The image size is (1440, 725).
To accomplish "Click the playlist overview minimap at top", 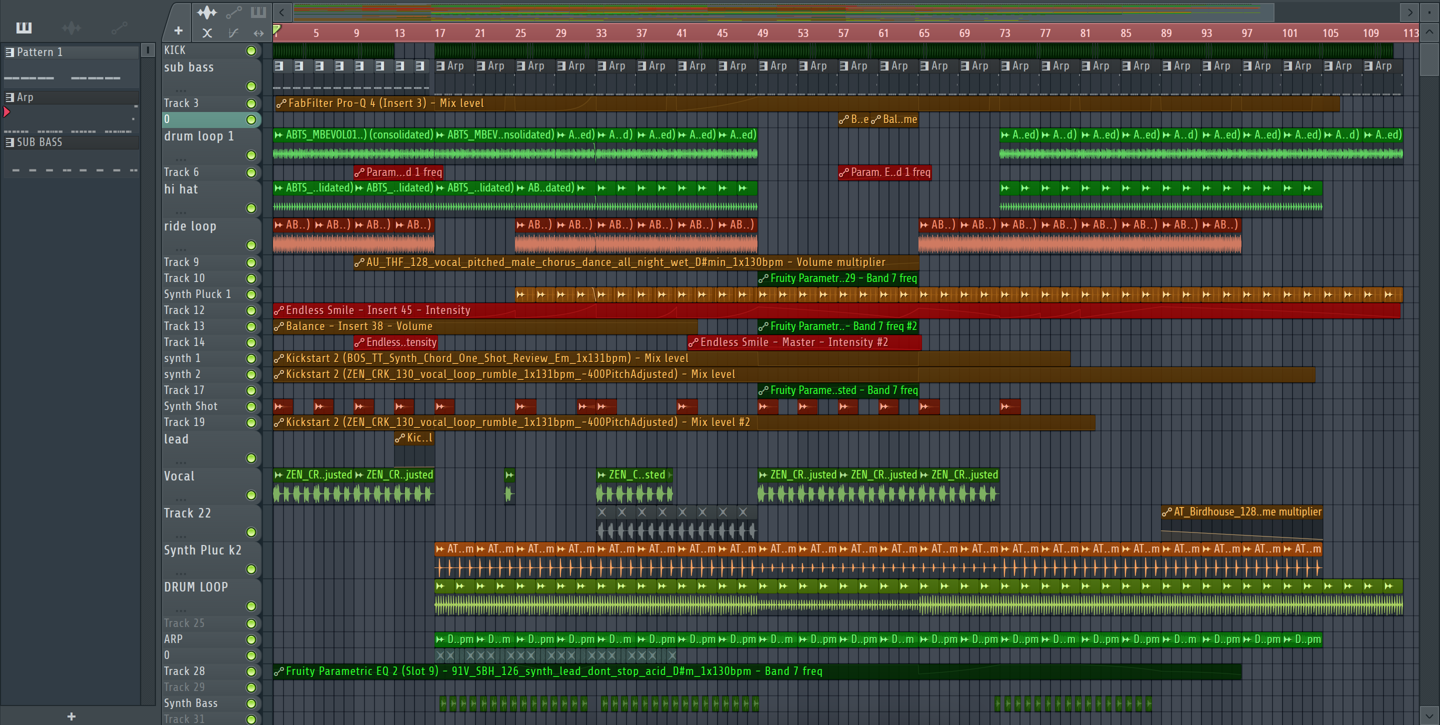I will 782,11.
